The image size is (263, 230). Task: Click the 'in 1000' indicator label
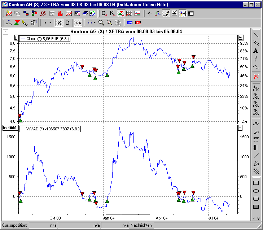10,128
